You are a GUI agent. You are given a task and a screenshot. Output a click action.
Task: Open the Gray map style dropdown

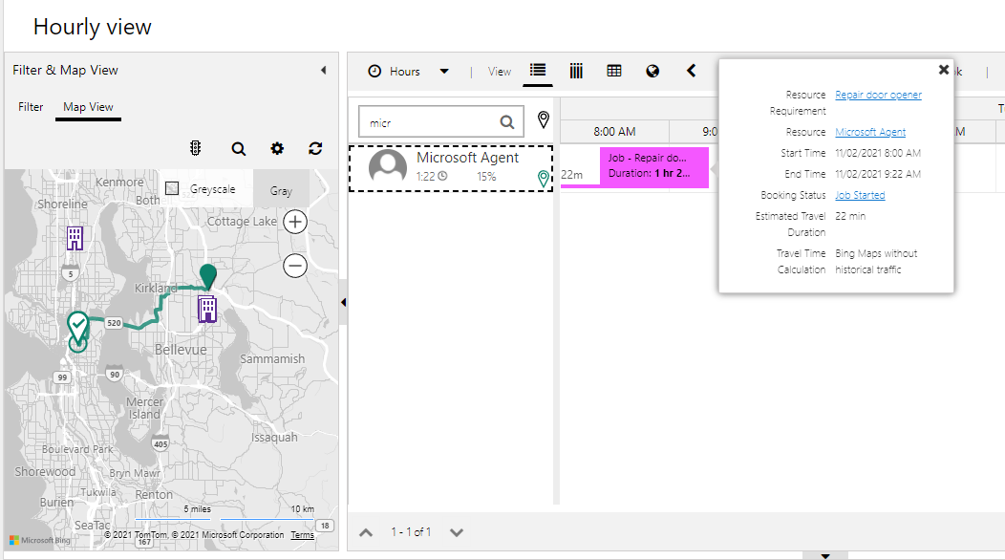tap(281, 190)
